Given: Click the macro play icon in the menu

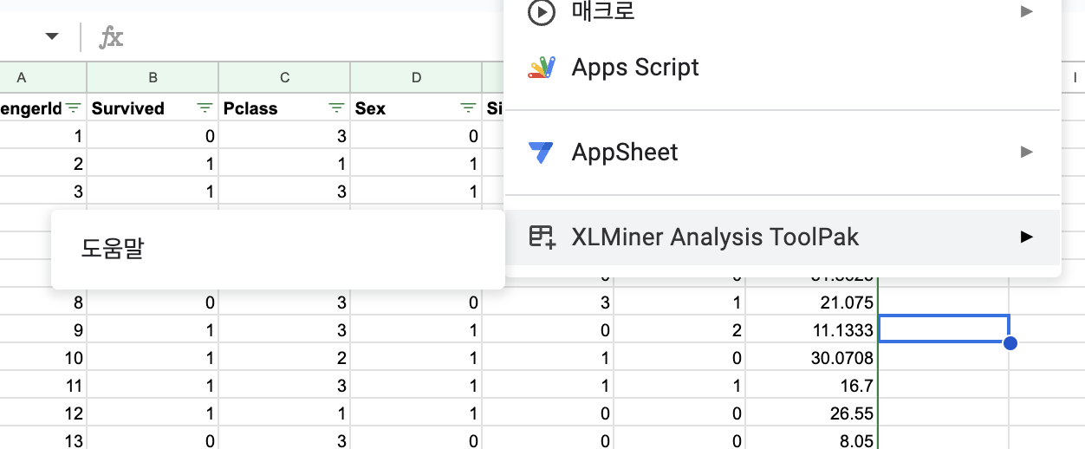Looking at the screenshot, I should pyautogui.click(x=542, y=12).
